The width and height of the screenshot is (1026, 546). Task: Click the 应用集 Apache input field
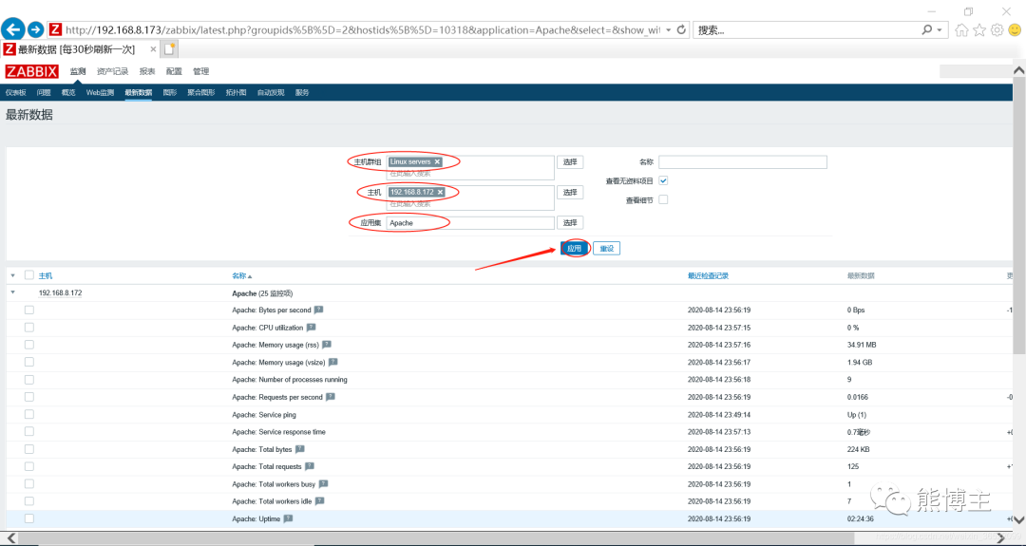pos(470,223)
